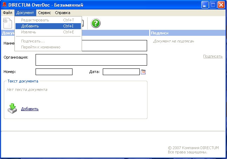
Task: Click the Добавить link under document text
Action: click(x=30, y=109)
